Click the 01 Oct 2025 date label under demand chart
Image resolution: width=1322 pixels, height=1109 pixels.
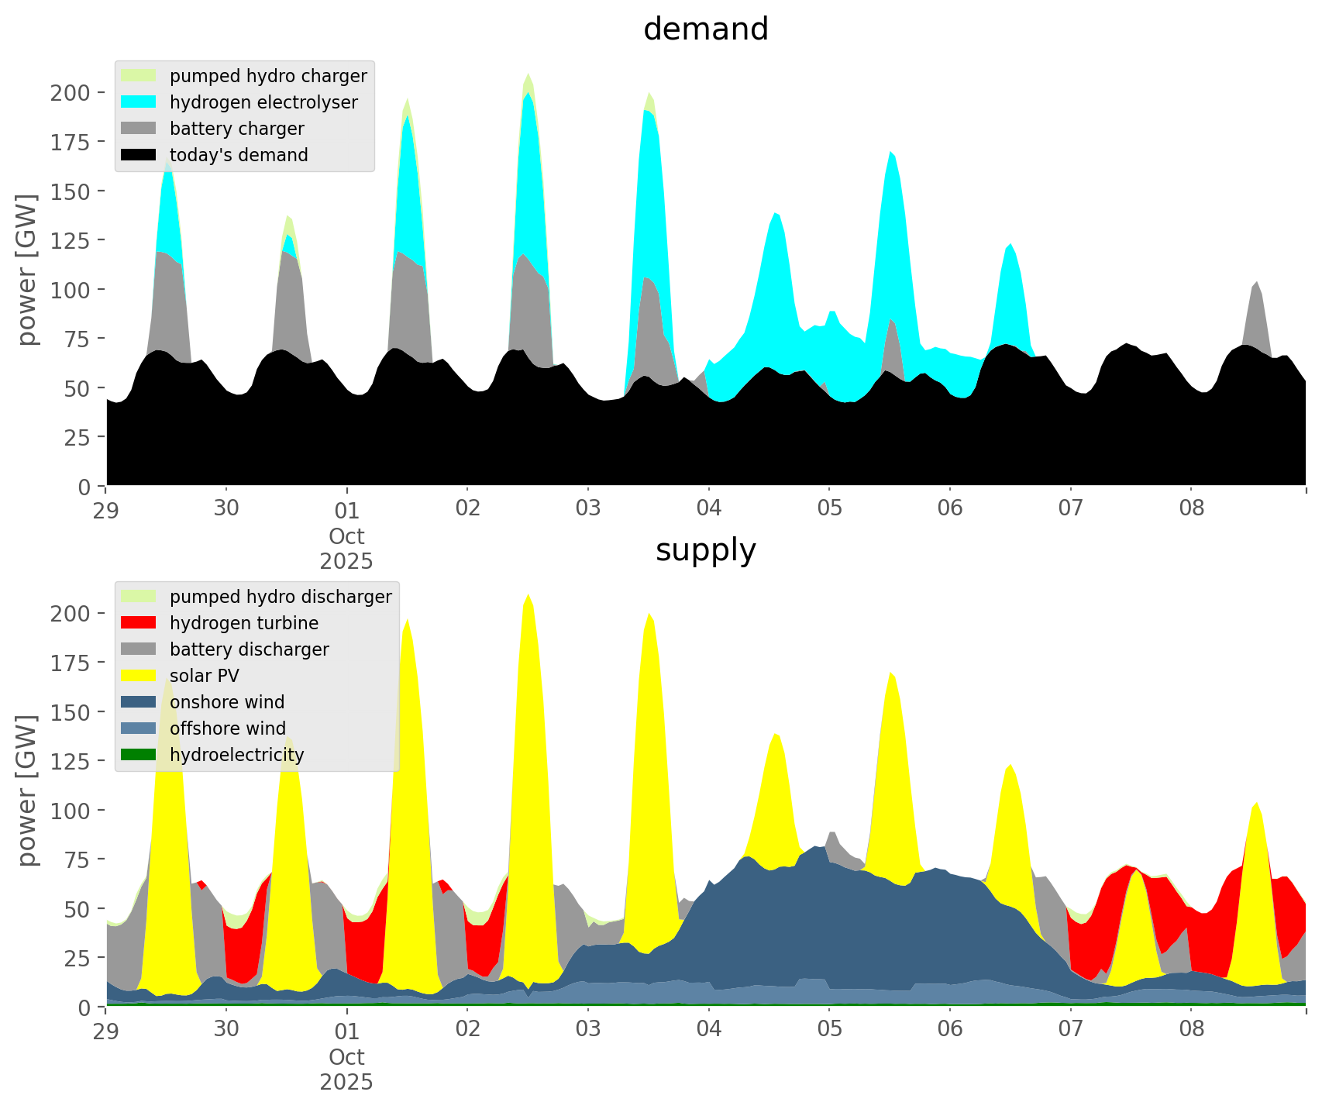click(x=346, y=536)
